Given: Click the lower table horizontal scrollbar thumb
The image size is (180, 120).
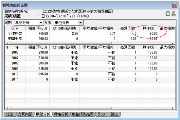Looking at the screenshot, I should (x=61, y=108).
